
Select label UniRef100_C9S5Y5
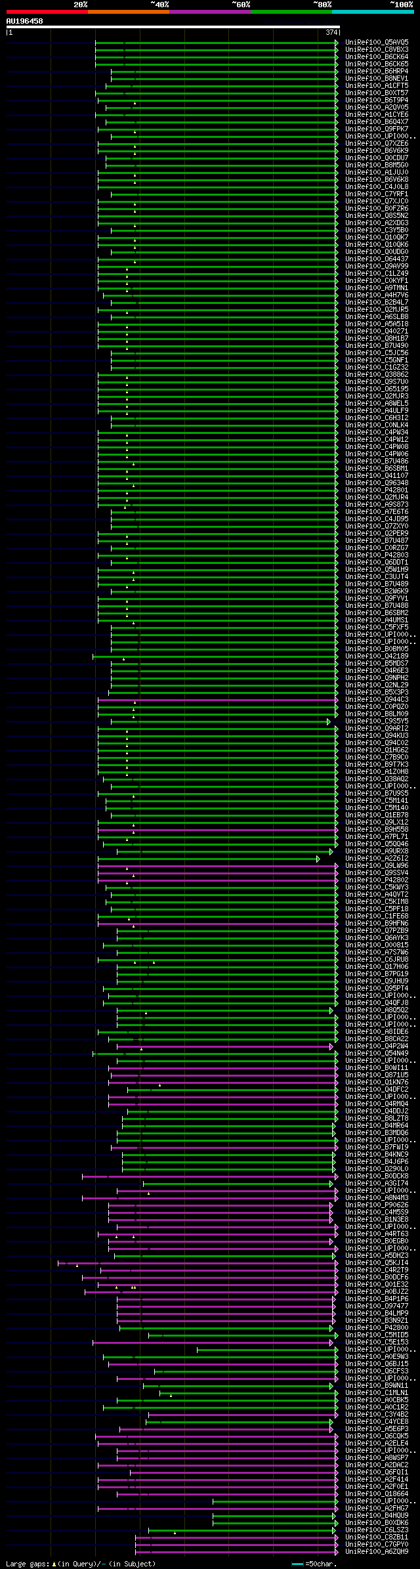[x=377, y=721]
